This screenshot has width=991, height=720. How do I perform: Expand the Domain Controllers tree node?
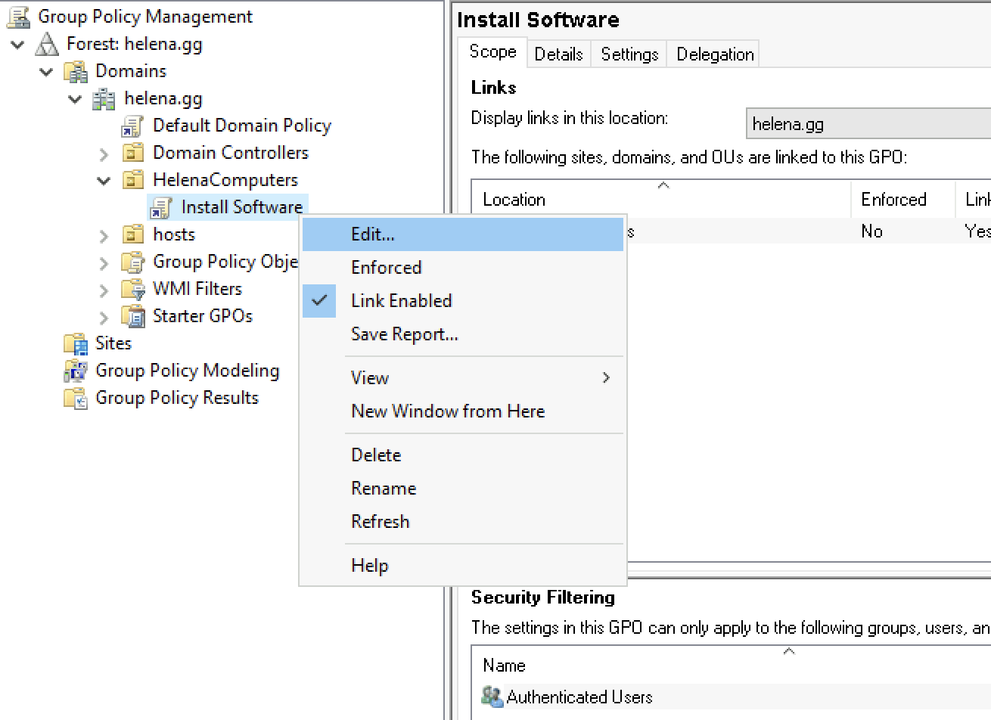click(104, 154)
